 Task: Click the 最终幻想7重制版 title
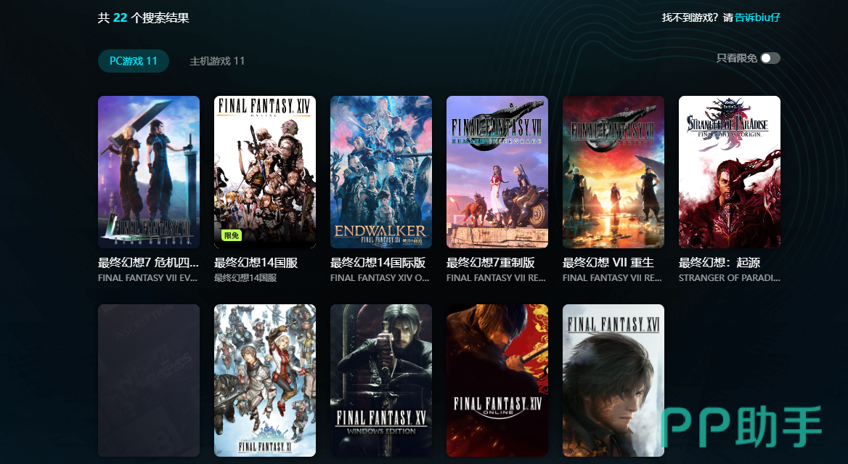(x=491, y=263)
